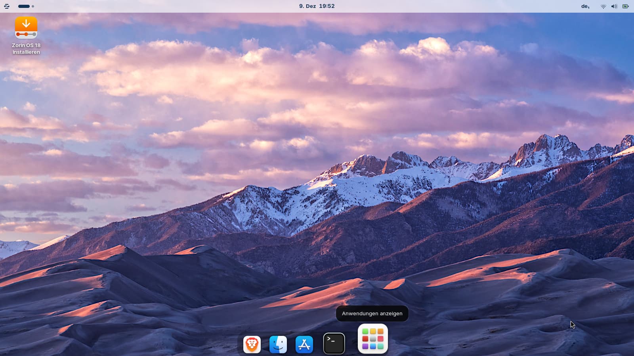
Task: Launch the Brave browser from the dock
Action: coord(252,344)
